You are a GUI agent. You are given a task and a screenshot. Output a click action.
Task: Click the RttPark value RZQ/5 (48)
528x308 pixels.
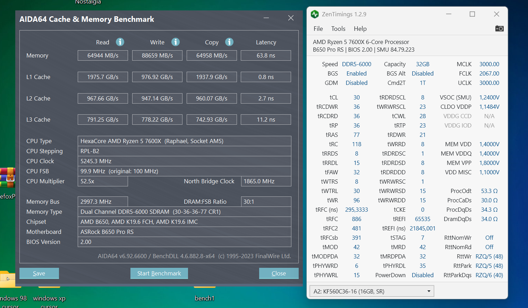click(x=489, y=266)
